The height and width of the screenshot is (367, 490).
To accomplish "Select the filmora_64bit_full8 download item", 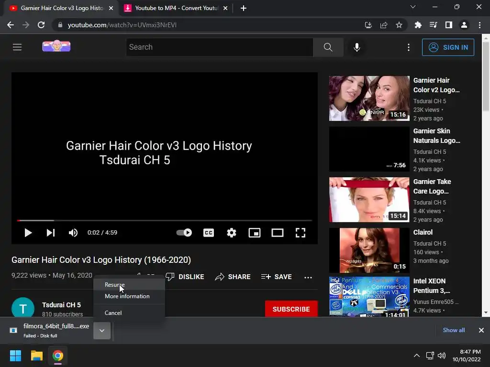I will 50,331.
